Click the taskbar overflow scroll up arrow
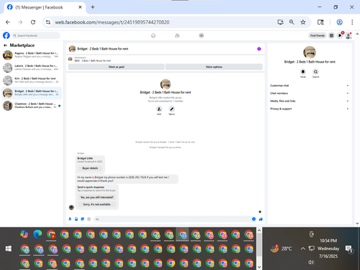Screen dimensions: 360x270 point(259,230)
